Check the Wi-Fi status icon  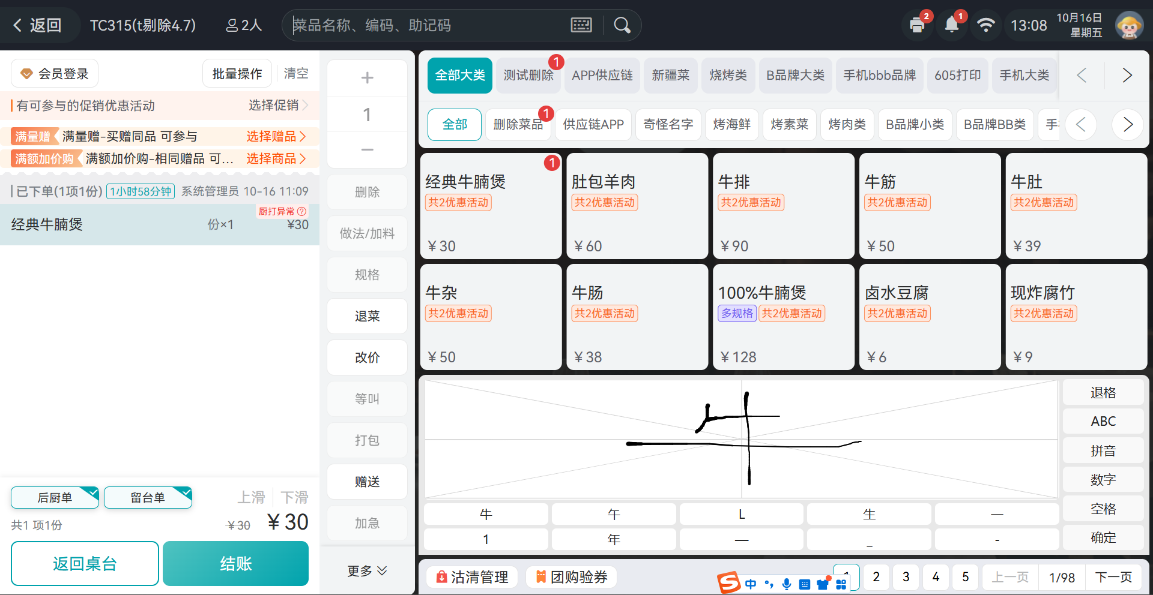coord(985,25)
